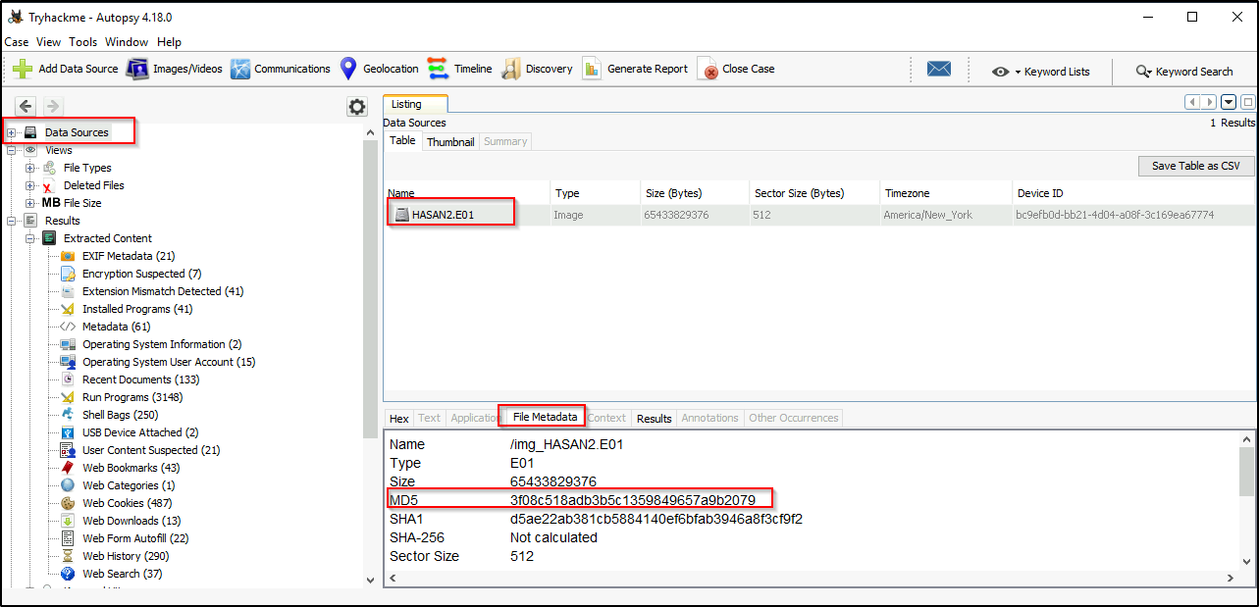Open view preferences via the gear icon
The height and width of the screenshot is (607, 1259).
(356, 106)
